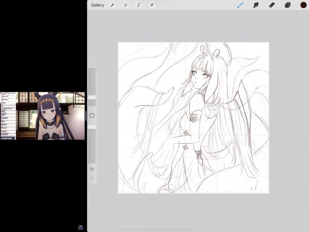Tap the streaming video thumbnail on the left
This screenshot has height=232, width=309.
[x=42, y=116]
